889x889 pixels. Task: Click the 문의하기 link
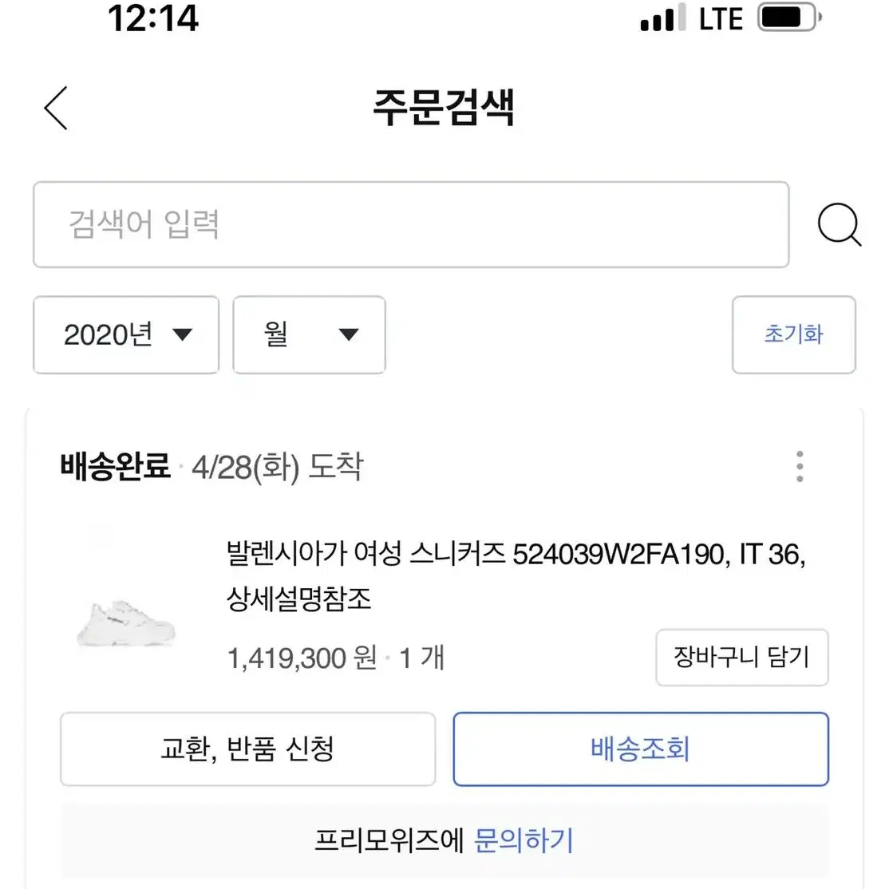(x=524, y=840)
